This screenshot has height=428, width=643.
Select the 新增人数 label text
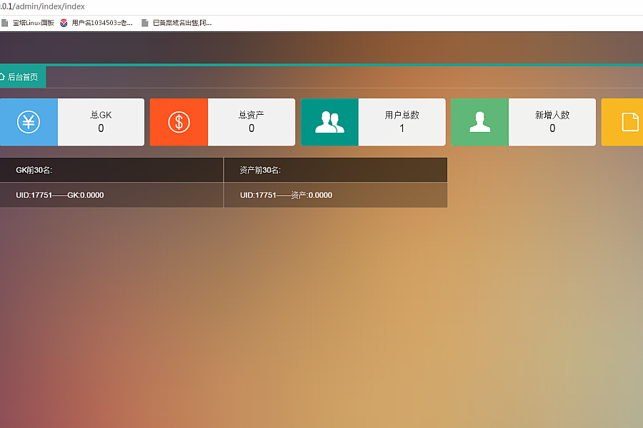552,115
